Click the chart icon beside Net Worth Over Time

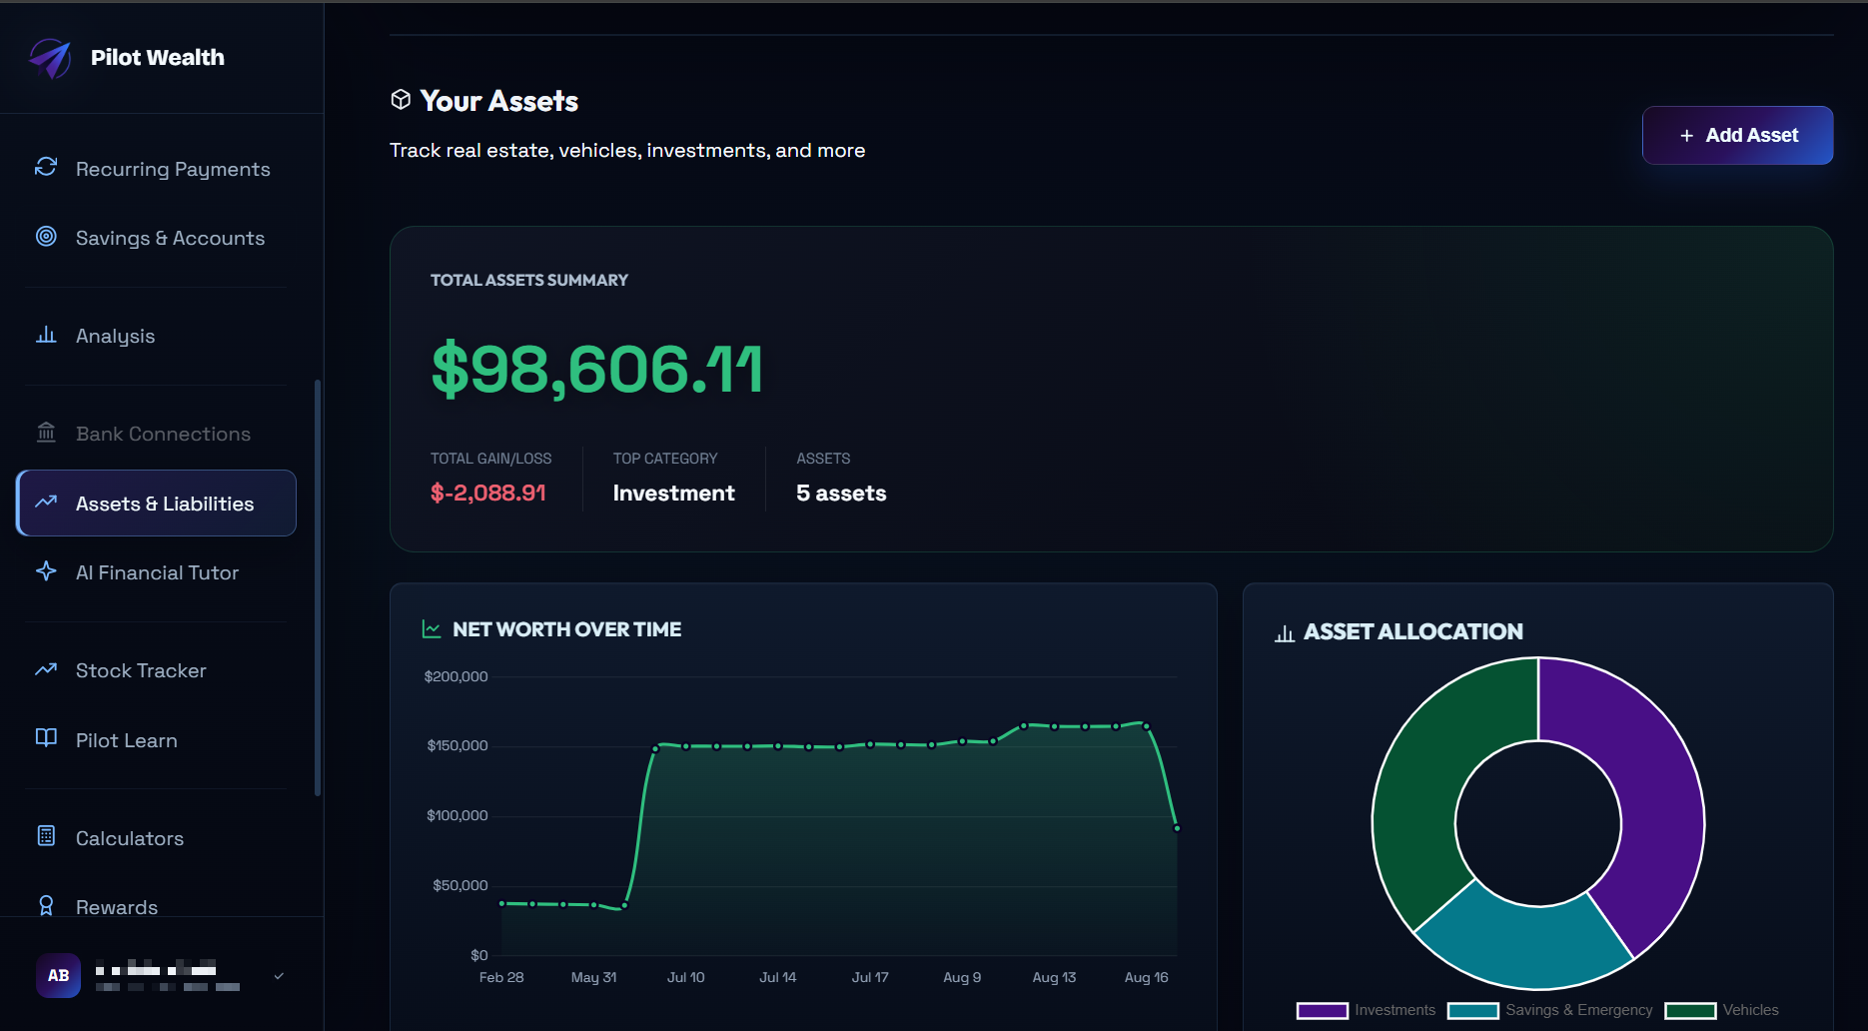coord(432,628)
